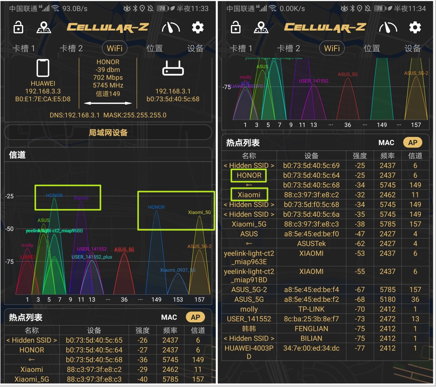Switch to 卡槽 1 tab in right screenshot

click(x=241, y=48)
